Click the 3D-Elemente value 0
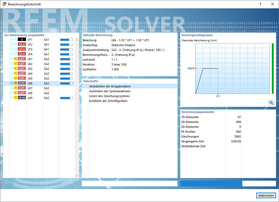Image resolution: width=279 pixels, height=202 pixels. click(240, 127)
